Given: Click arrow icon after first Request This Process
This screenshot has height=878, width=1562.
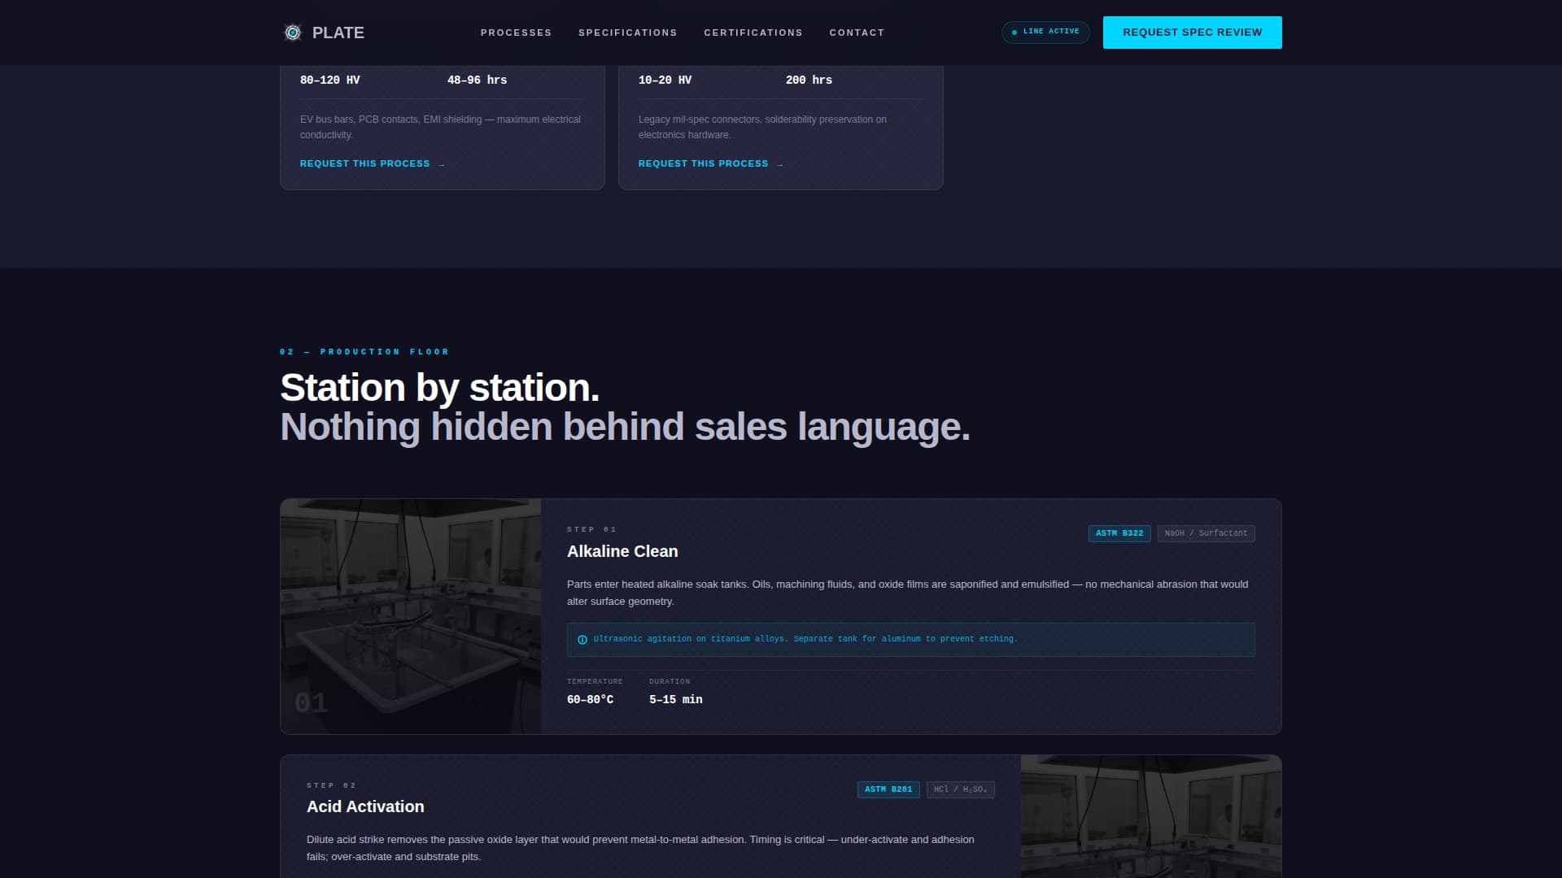Looking at the screenshot, I should 442,164.
